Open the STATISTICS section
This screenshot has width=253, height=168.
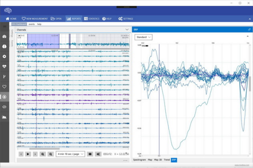(x=92, y=19)
